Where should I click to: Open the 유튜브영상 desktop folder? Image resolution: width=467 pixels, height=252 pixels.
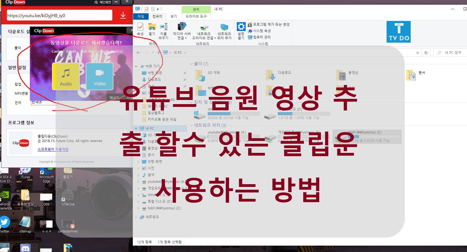click(x=25, y=198)
